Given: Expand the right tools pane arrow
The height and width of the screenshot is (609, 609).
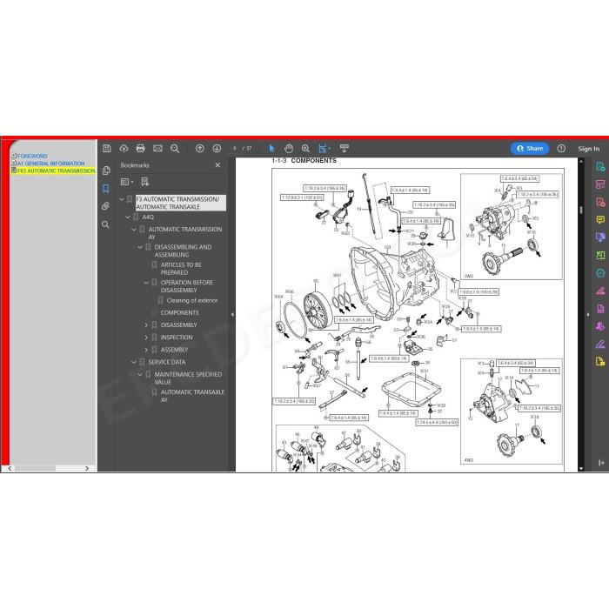Looking at the screenshot, I should [x=587, y=315].
